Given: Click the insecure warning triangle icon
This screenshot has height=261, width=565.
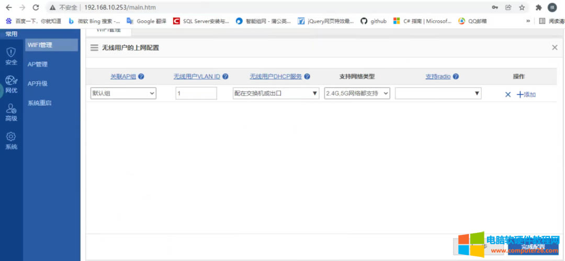Looking at the screenshot, I should [x=53, y=7].
